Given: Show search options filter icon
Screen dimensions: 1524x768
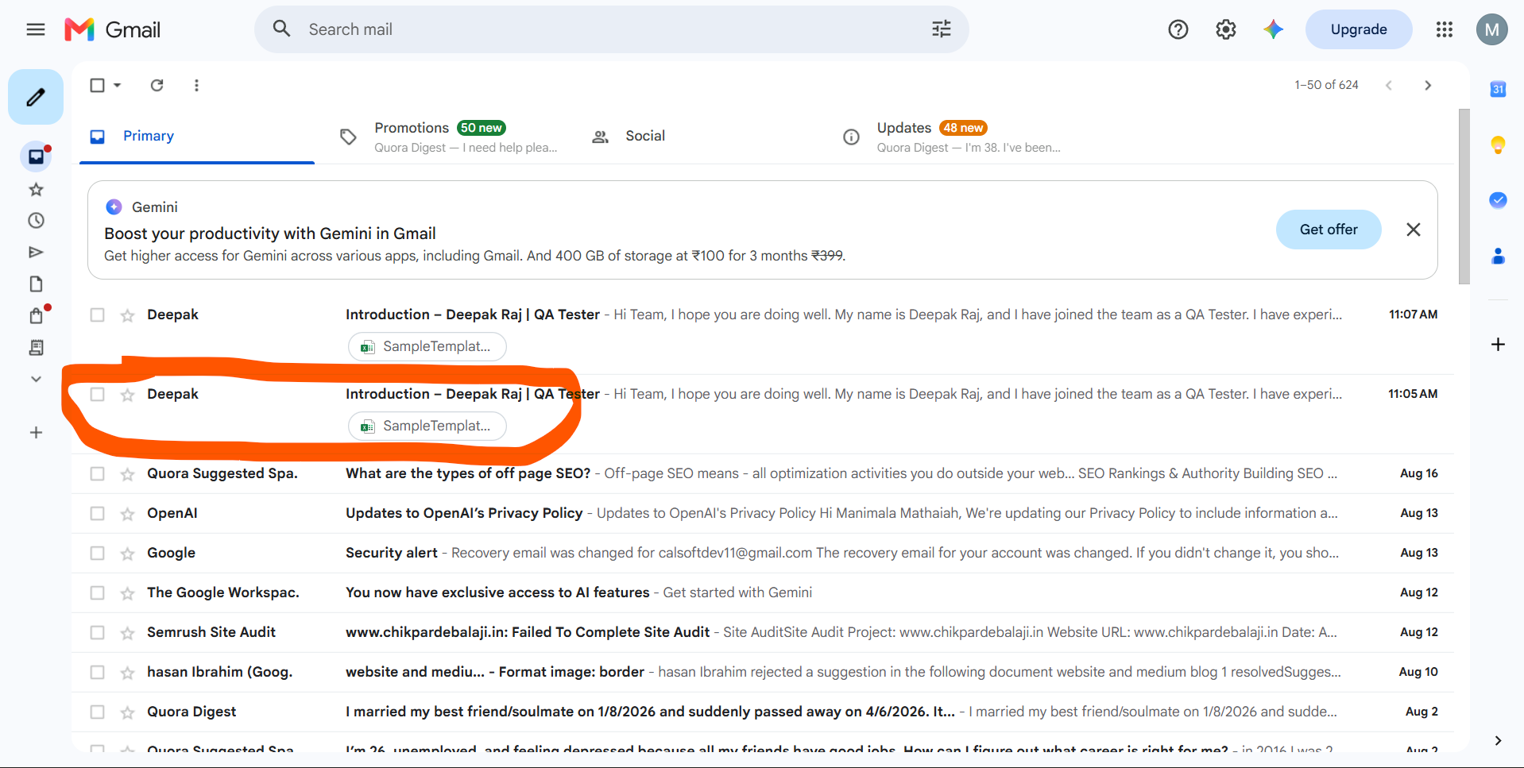Looking at the screenshot, I should (x=942, y=29).
